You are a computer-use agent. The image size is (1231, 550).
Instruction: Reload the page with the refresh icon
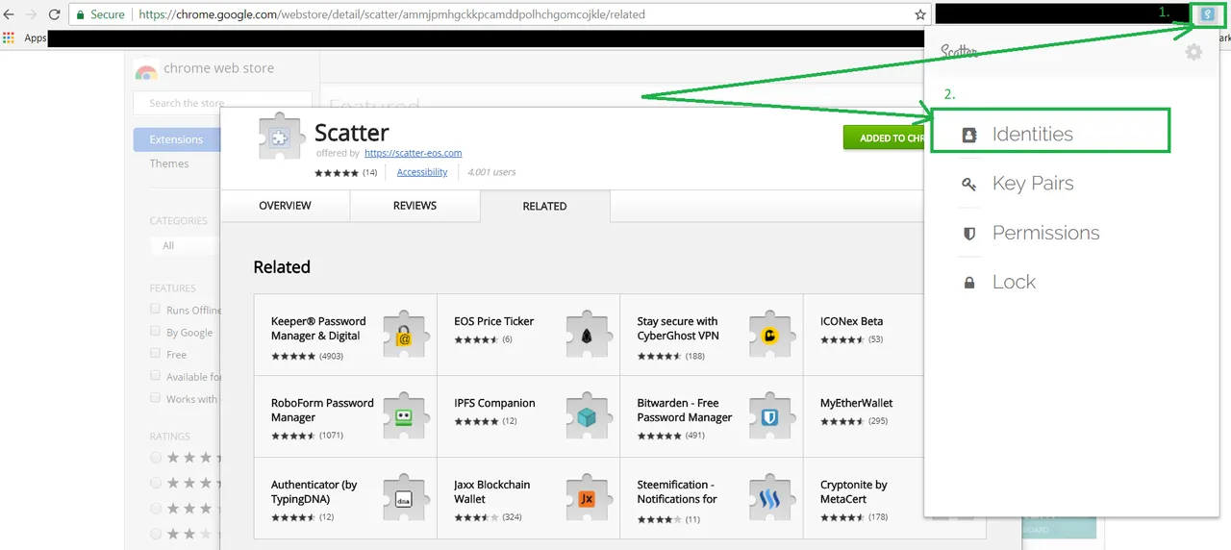(x=54, y=14)
